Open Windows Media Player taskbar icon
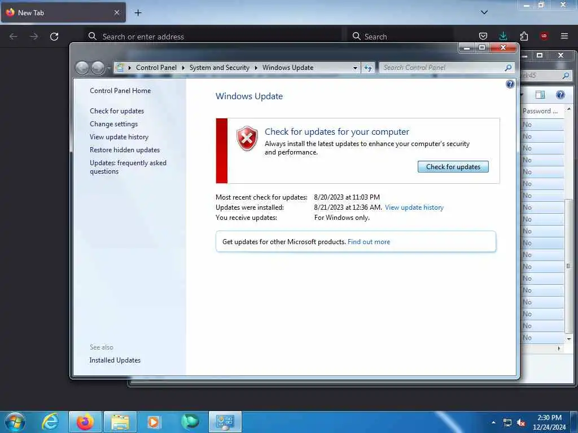 pos(155,422)
